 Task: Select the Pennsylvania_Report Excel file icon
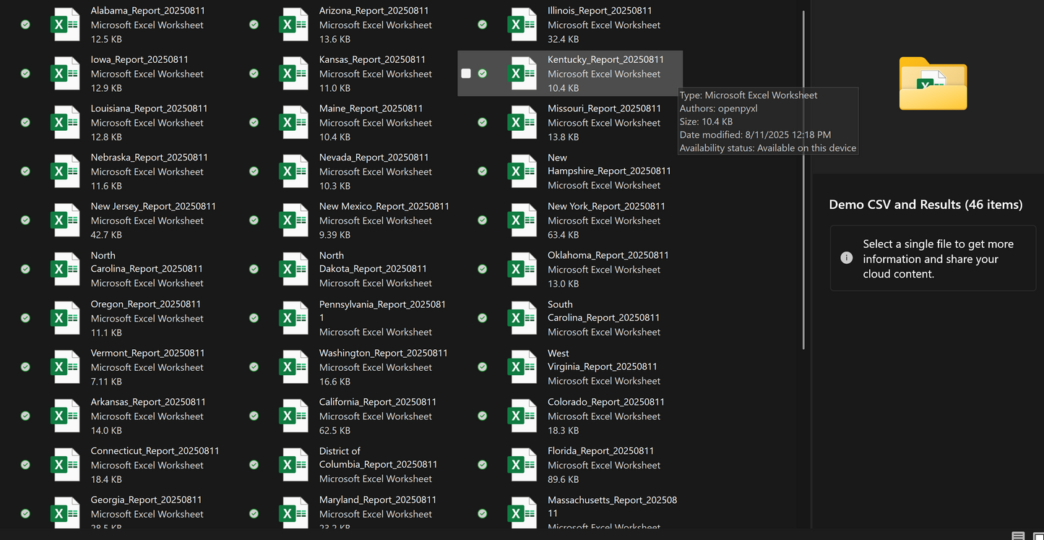click(293, 318)
